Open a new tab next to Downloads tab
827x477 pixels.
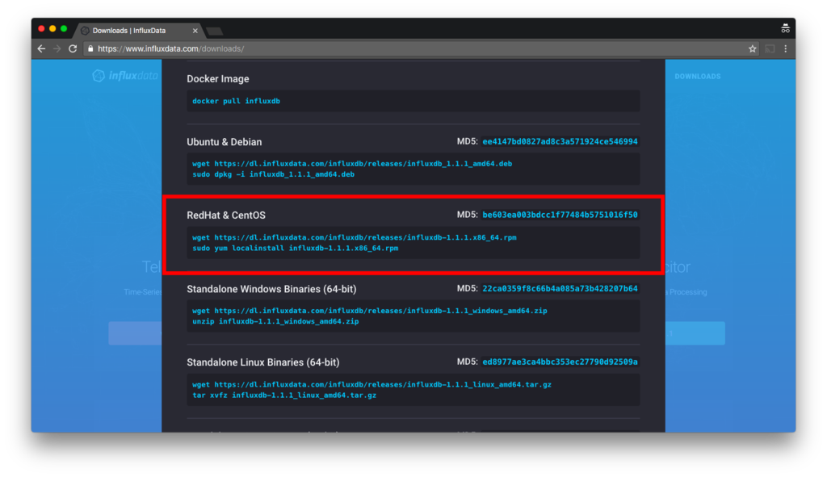tap(215, 31)
